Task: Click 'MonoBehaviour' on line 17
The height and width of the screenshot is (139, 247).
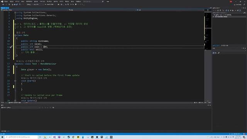Action: click(x=48, y=64)
